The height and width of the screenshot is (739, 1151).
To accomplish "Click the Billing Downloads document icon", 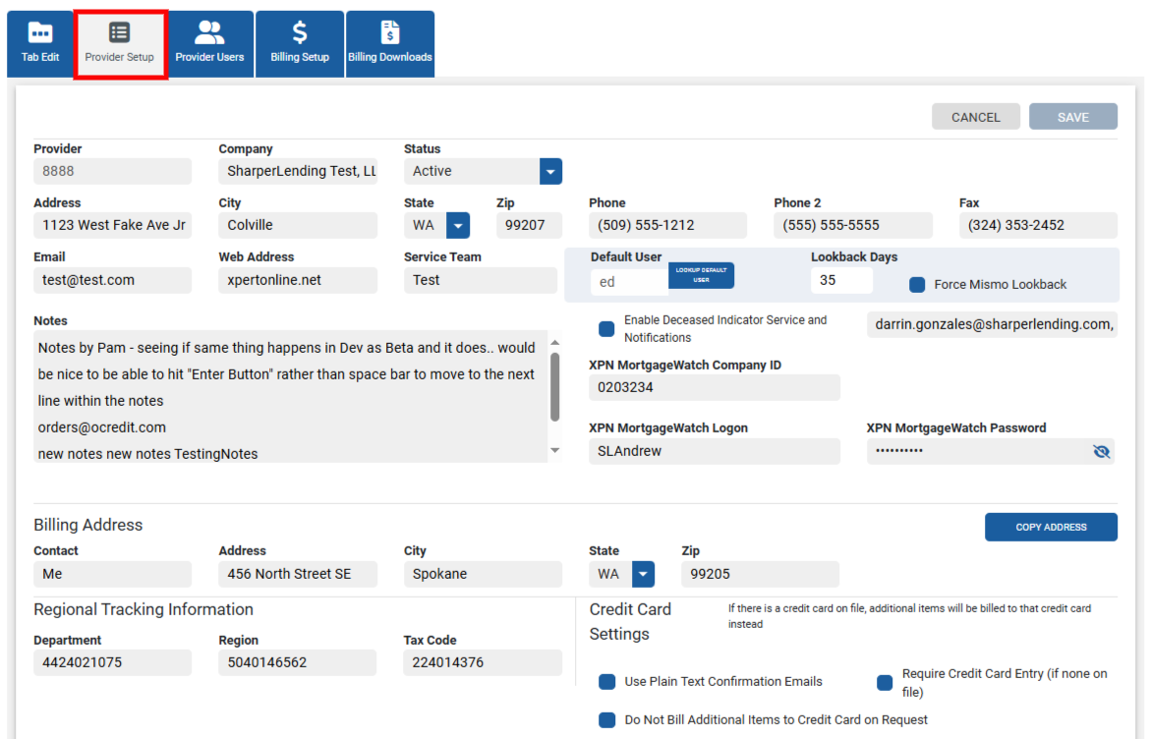I will click(x=390, y=32).
